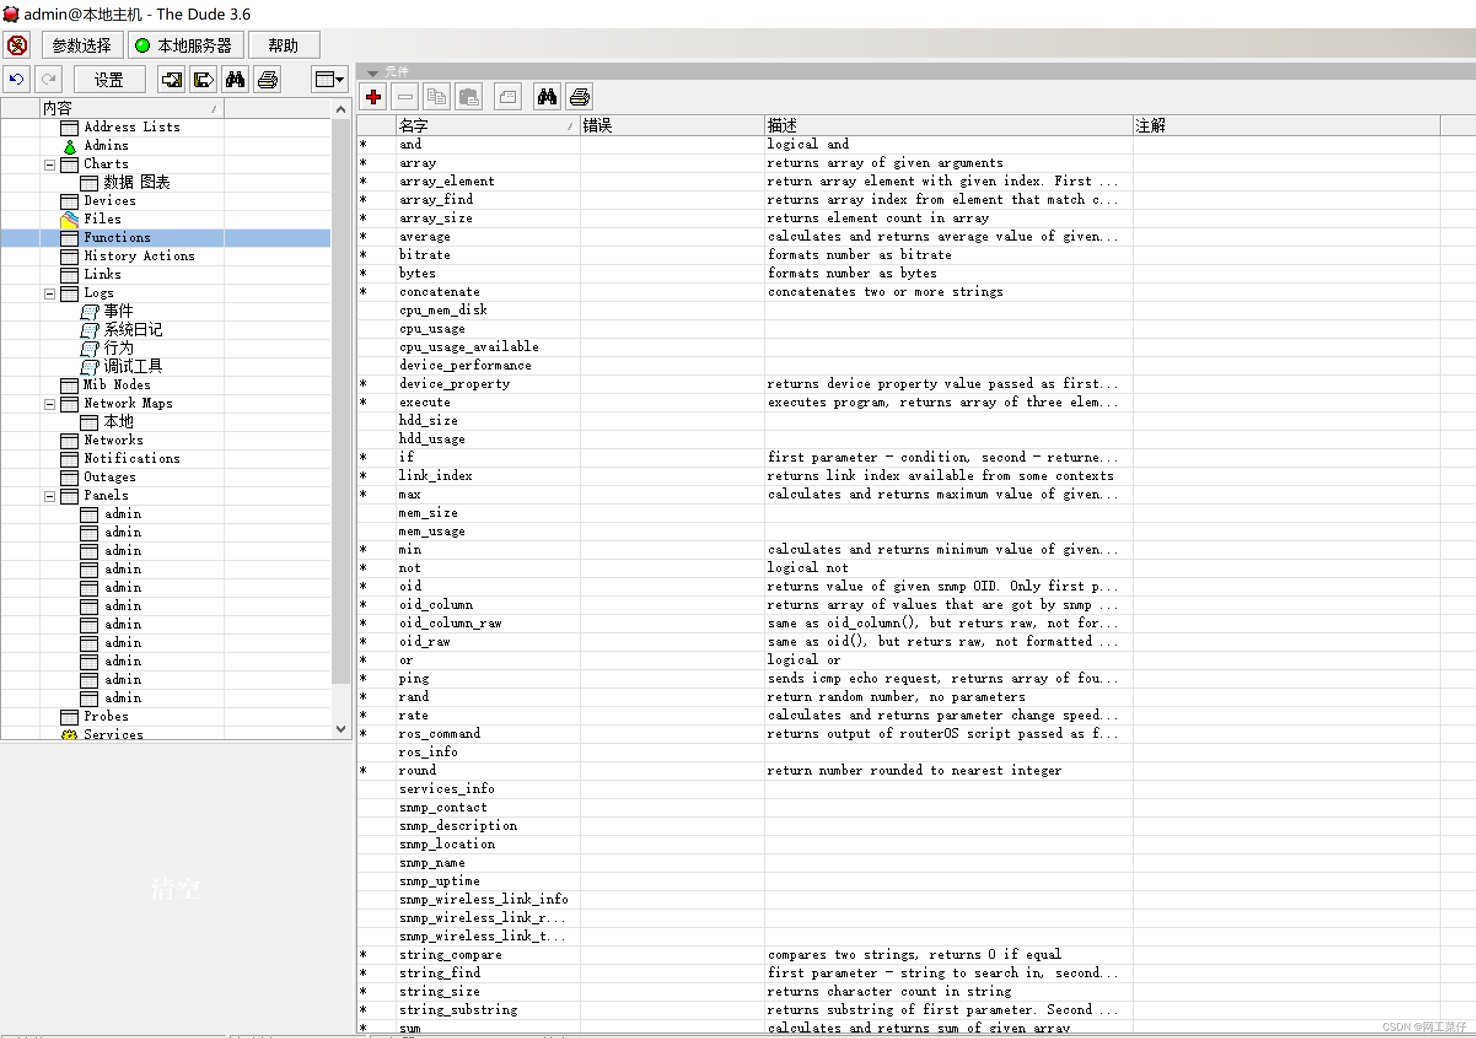This screenshot has width=1476, height=1038.
Task: Open the 参数选择 preferences menu
Action: (82, 45)
